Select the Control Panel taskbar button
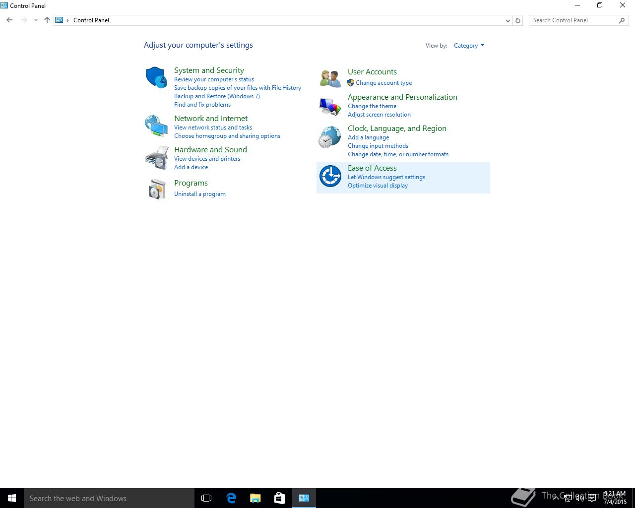The width and height of the screenshot is (635, 508). (x=304, y=498)
